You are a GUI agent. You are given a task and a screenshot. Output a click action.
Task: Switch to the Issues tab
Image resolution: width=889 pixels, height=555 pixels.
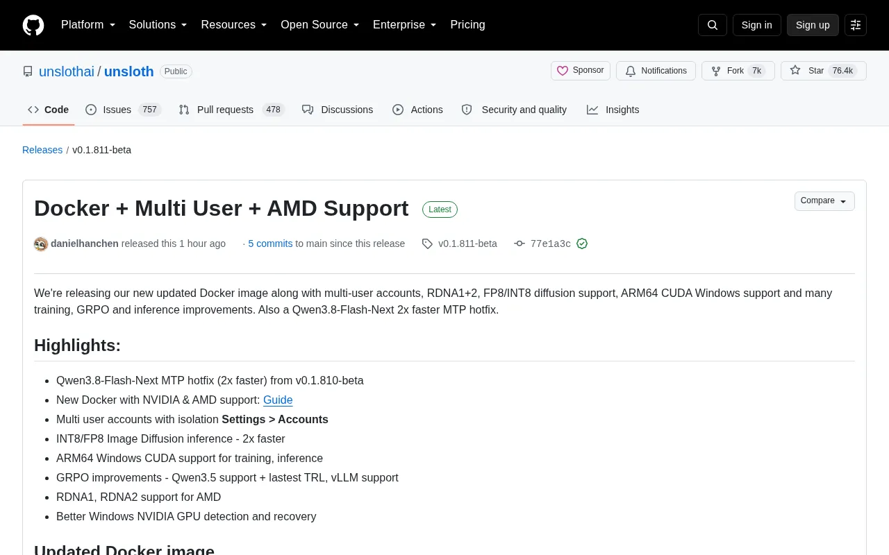pos(124,110)
